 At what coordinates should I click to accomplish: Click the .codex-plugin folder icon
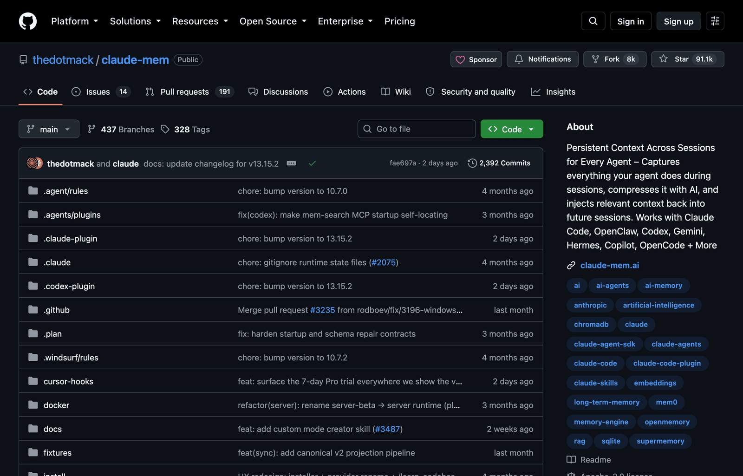click(33, 286)
